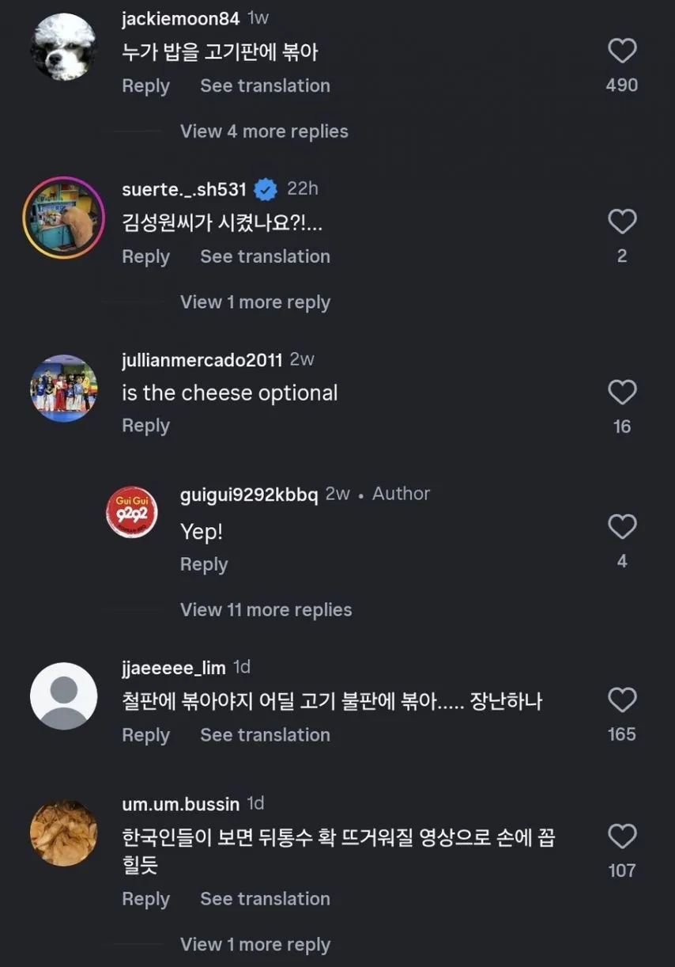Like jackiemoon84's comment with the heart icon

(x=622, y=50)
